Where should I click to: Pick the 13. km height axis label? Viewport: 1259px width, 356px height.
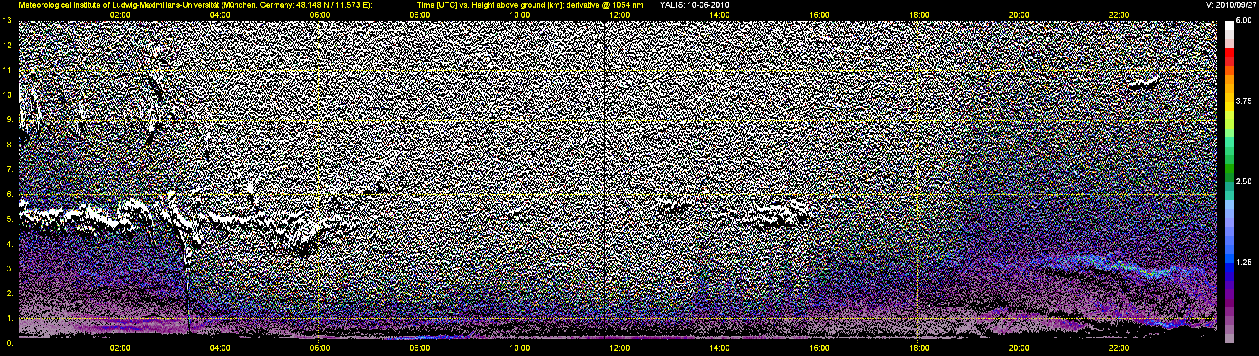pos(8,21)
